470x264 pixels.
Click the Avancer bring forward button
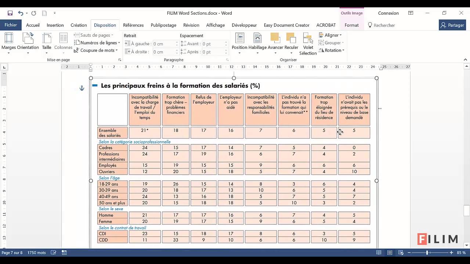(275, 44)
